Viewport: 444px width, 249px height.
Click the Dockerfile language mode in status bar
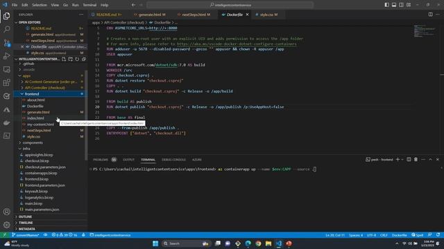(400, 235)
